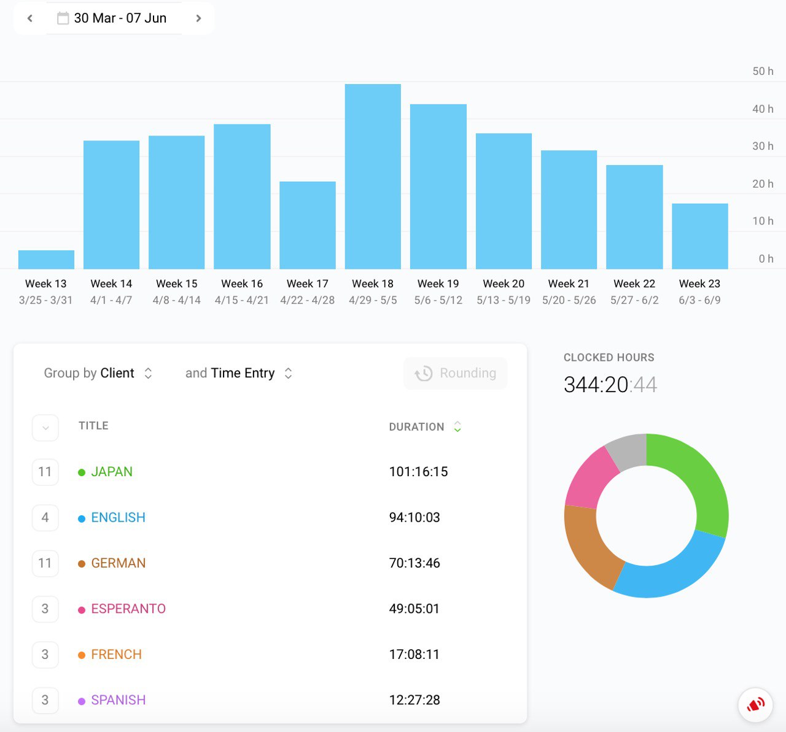Click the ESPERANTO duration 49:05:01
Viewport: 786px width, 732px height.
(x=414, y=609)
